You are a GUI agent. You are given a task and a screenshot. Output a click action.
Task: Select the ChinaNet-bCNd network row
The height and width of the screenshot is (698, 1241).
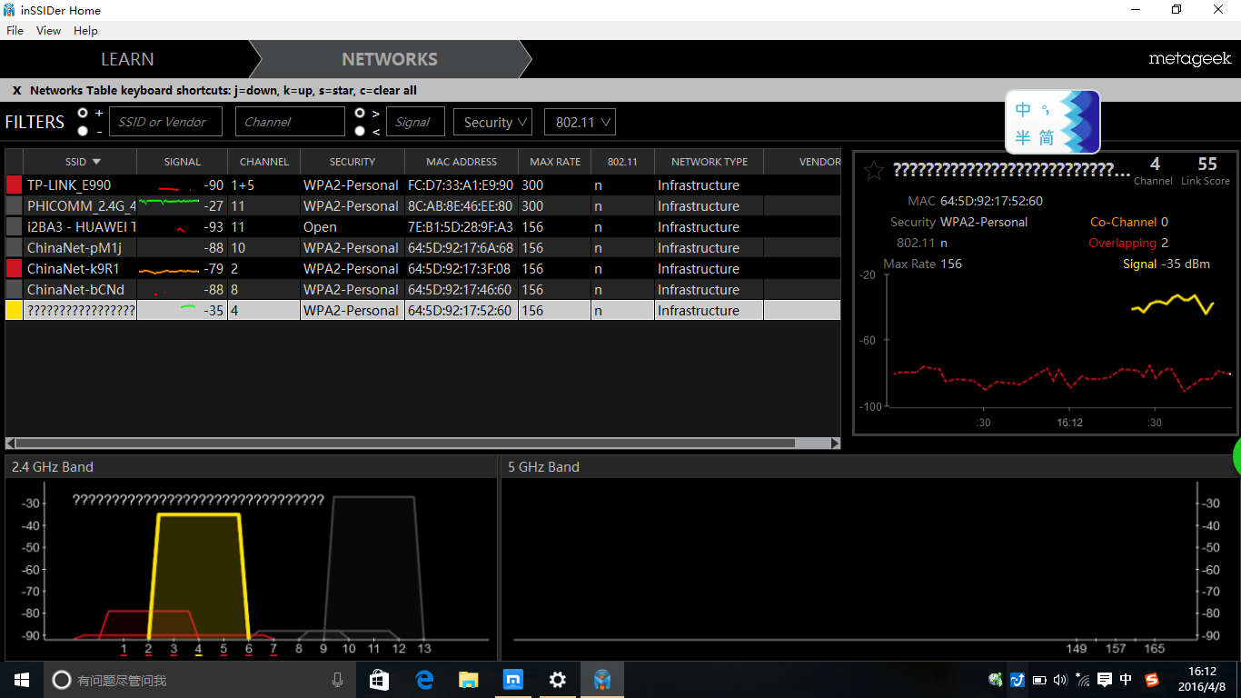coord(422,289)
